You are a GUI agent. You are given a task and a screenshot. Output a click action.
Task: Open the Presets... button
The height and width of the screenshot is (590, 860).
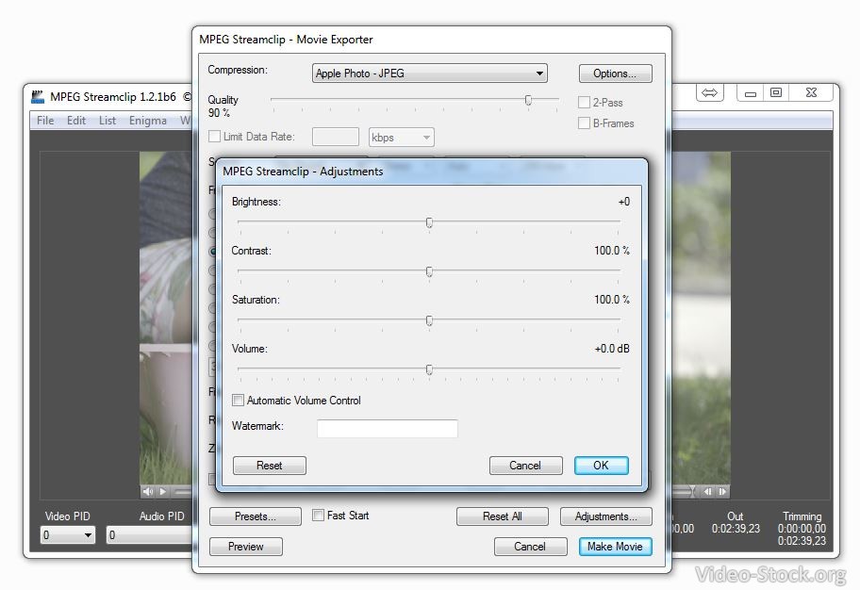click(255, 516)
